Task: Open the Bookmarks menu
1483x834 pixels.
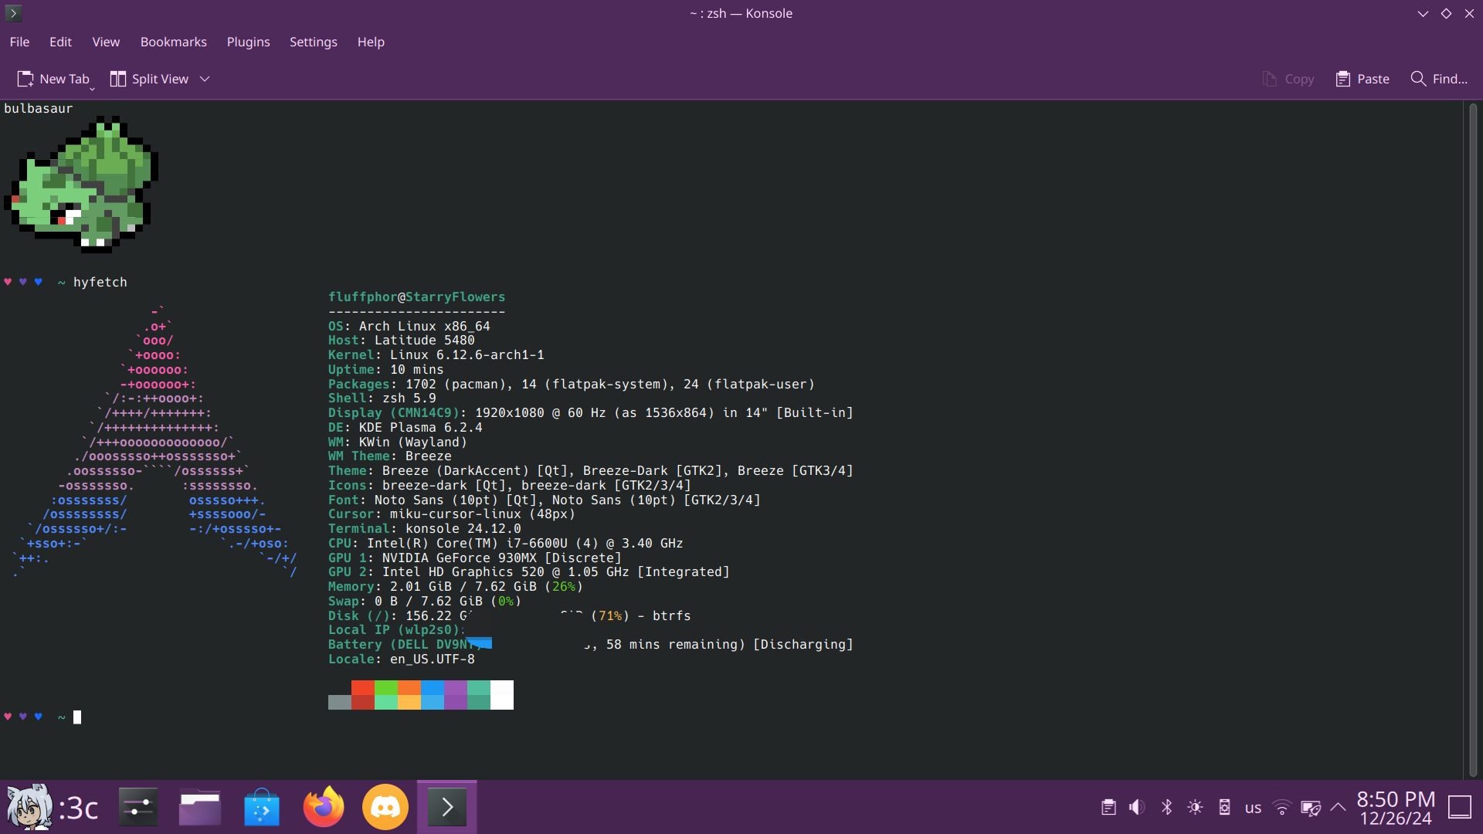Action: 173,42
